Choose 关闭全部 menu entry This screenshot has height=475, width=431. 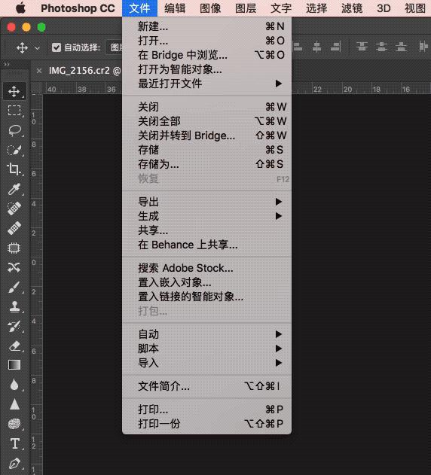207,121
